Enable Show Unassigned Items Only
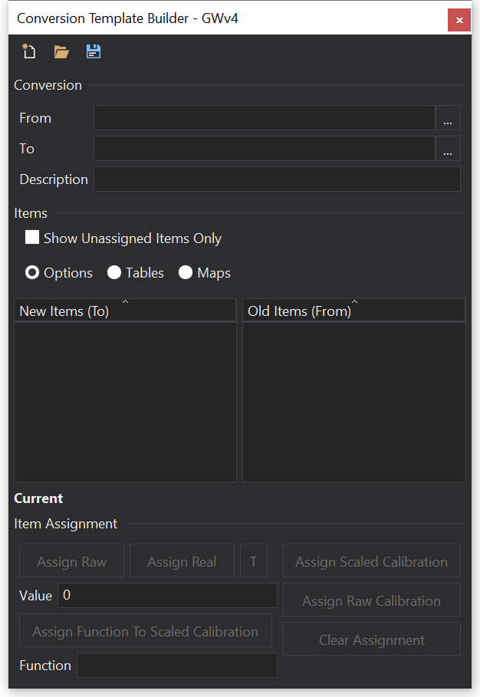Viewport: 480px width, 697px height. 32,238
